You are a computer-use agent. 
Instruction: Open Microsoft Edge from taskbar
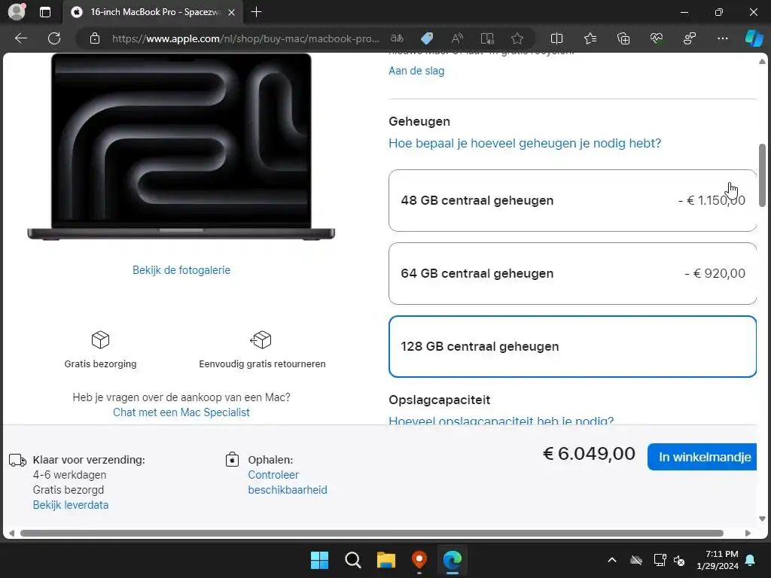(453, 560)
